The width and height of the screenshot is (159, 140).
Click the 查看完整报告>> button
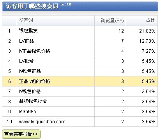(21, 134)
